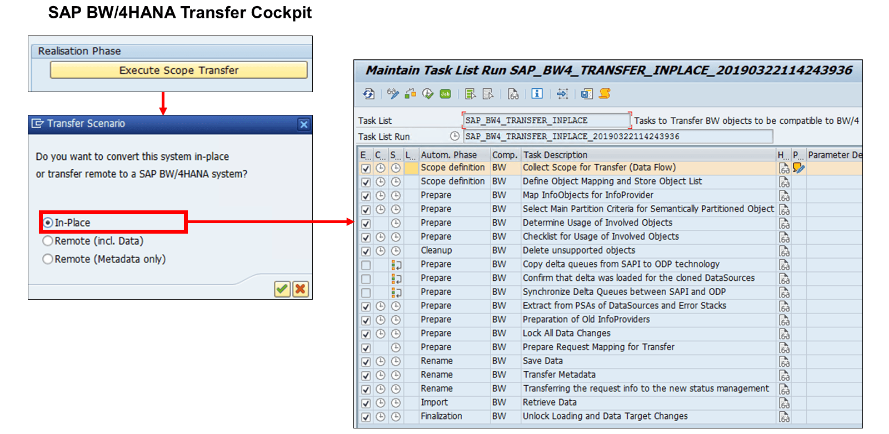Click status icon for Copy delta queues row
The image size is (889, 434).
click(x=396, y=265)
